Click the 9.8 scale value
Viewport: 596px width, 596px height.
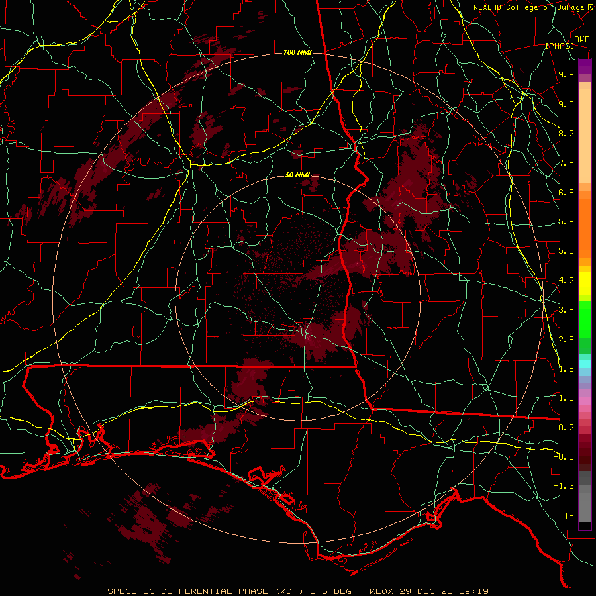[566, 74]
